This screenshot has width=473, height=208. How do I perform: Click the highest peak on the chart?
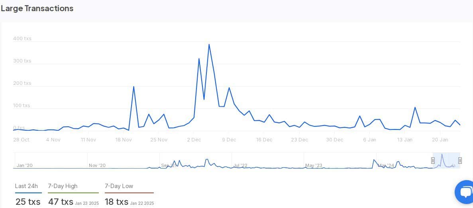[209, 45]
